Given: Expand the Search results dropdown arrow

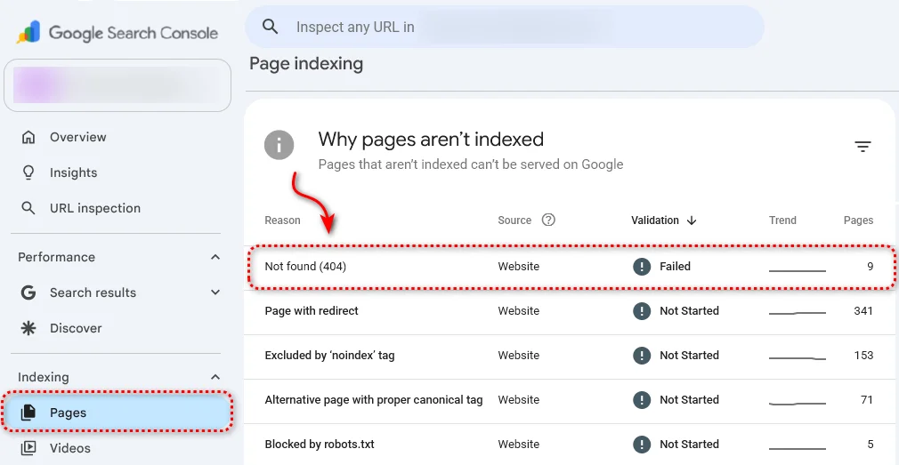Looking at the screenshot, I should (x=215, y=293).
